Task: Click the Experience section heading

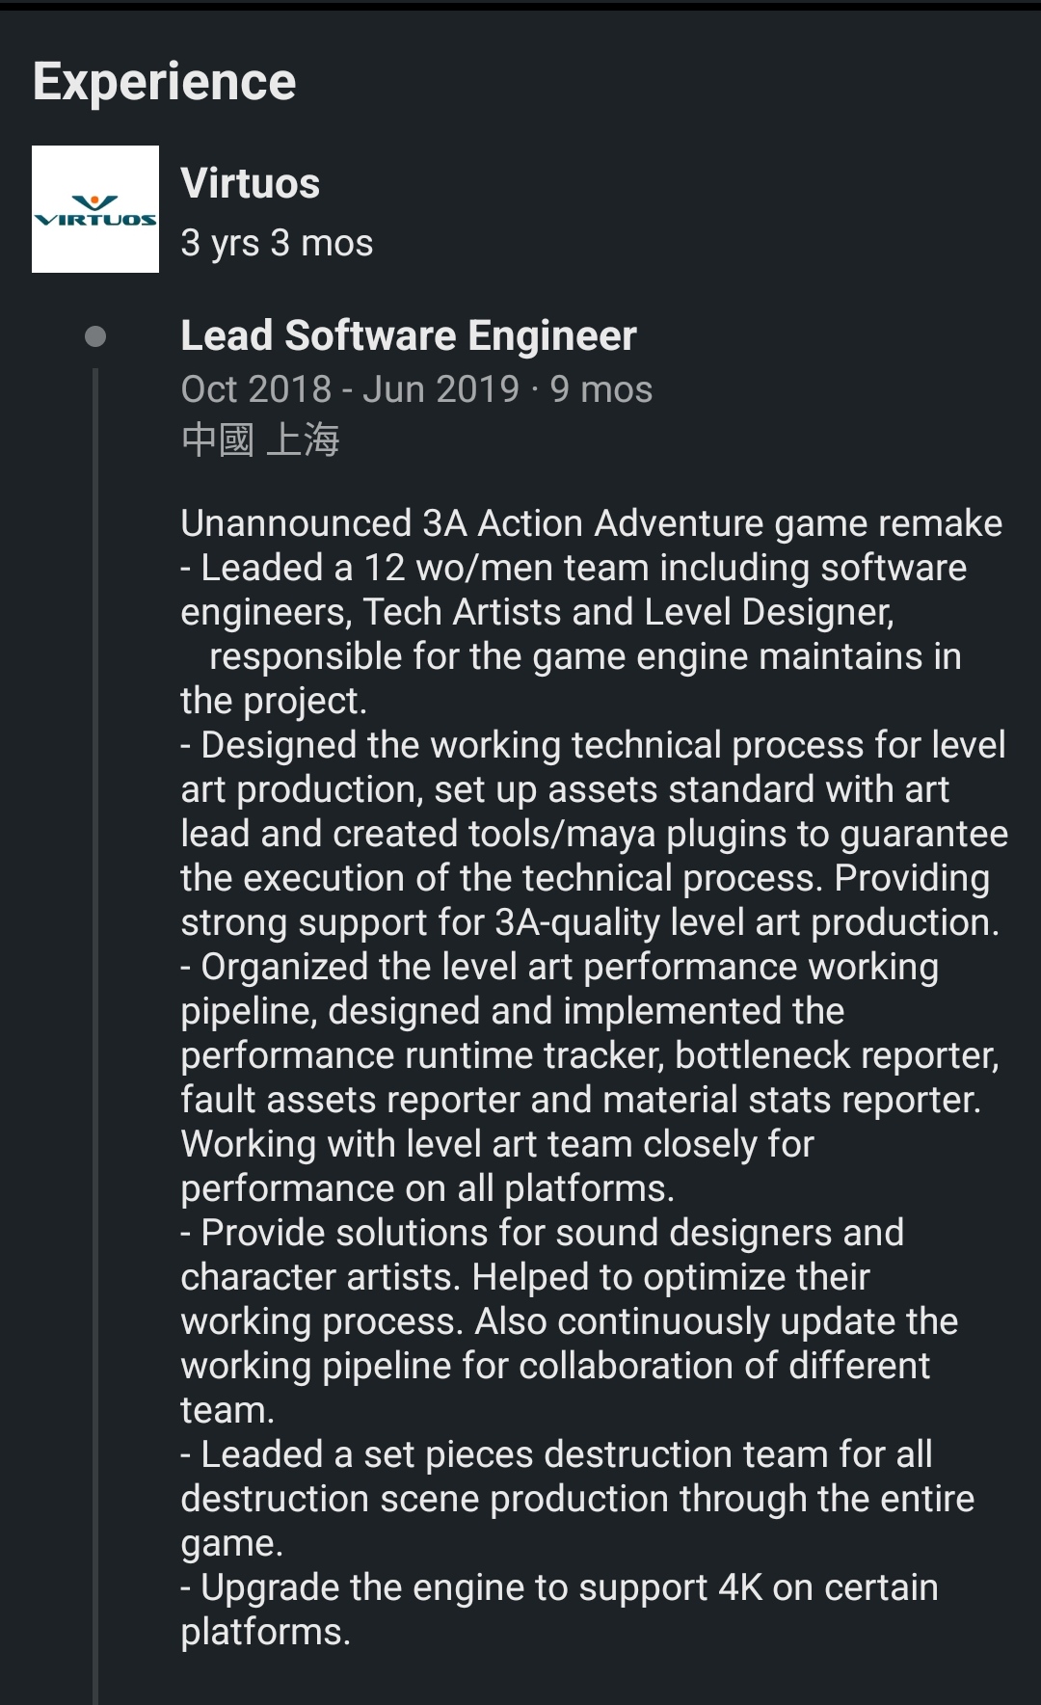Action: click(x=165, y=81)
